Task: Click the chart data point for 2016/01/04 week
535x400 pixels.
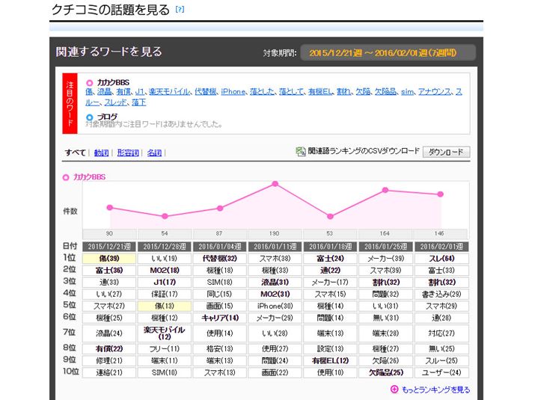Action: point(220,208)
